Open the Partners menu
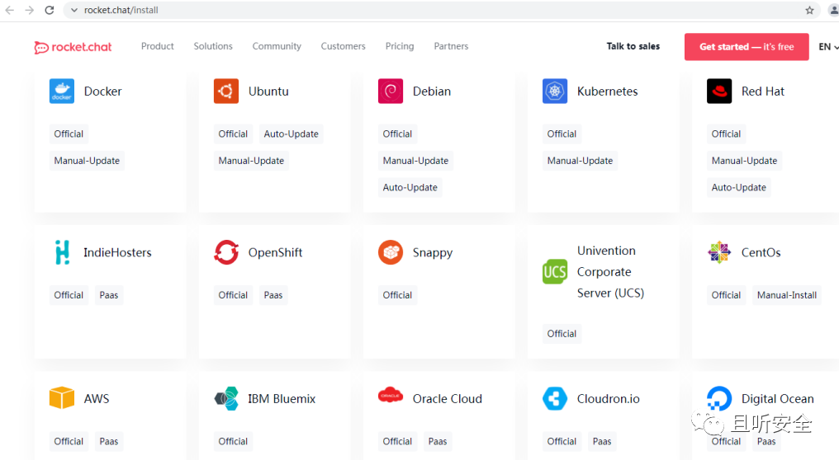Image resolution: width=839 pixels, height=460 pixels. click(451, 46)
